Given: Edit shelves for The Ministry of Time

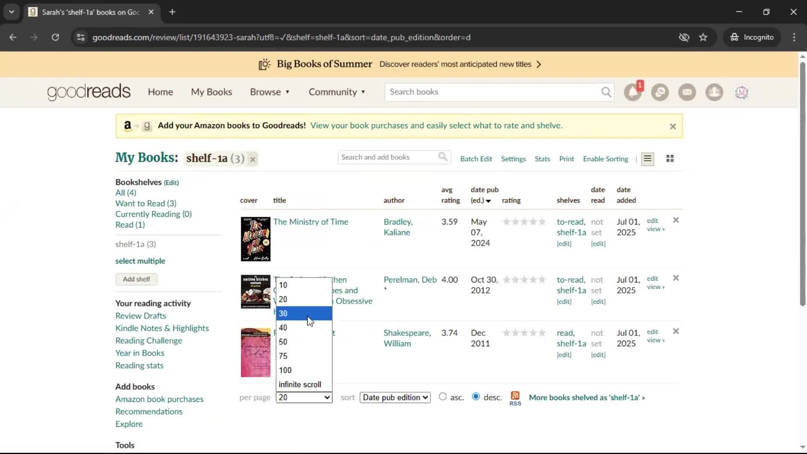Looking at the screenshot, I should pyautogui.click(x=564, y=244).
